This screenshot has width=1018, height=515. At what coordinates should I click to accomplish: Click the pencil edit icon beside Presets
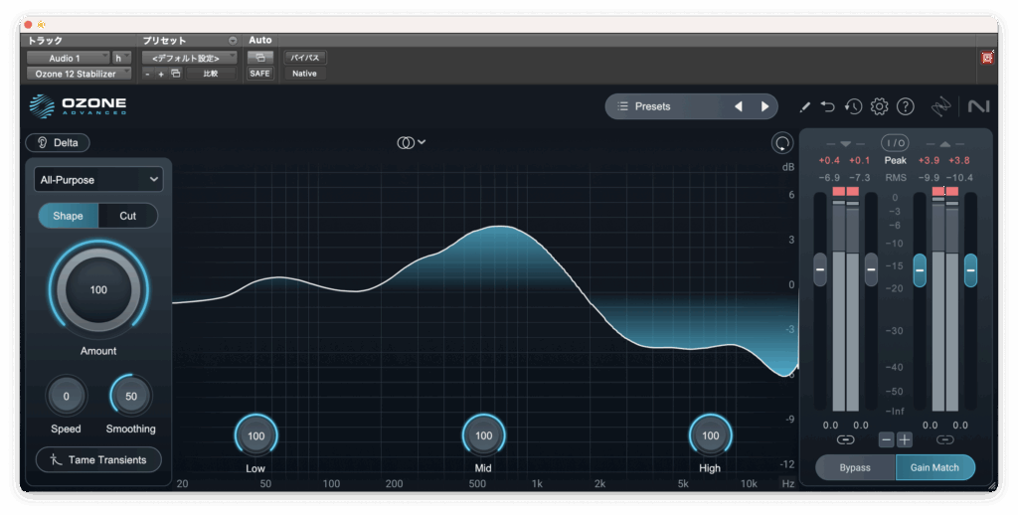pyautogui.click(x=805, y=106)
